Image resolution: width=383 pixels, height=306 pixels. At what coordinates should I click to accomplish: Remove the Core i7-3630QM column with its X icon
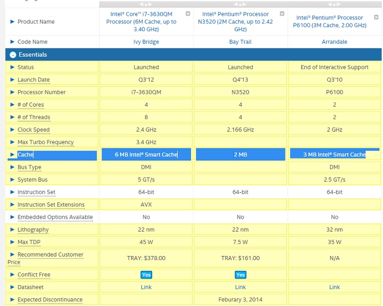point(188,14)
